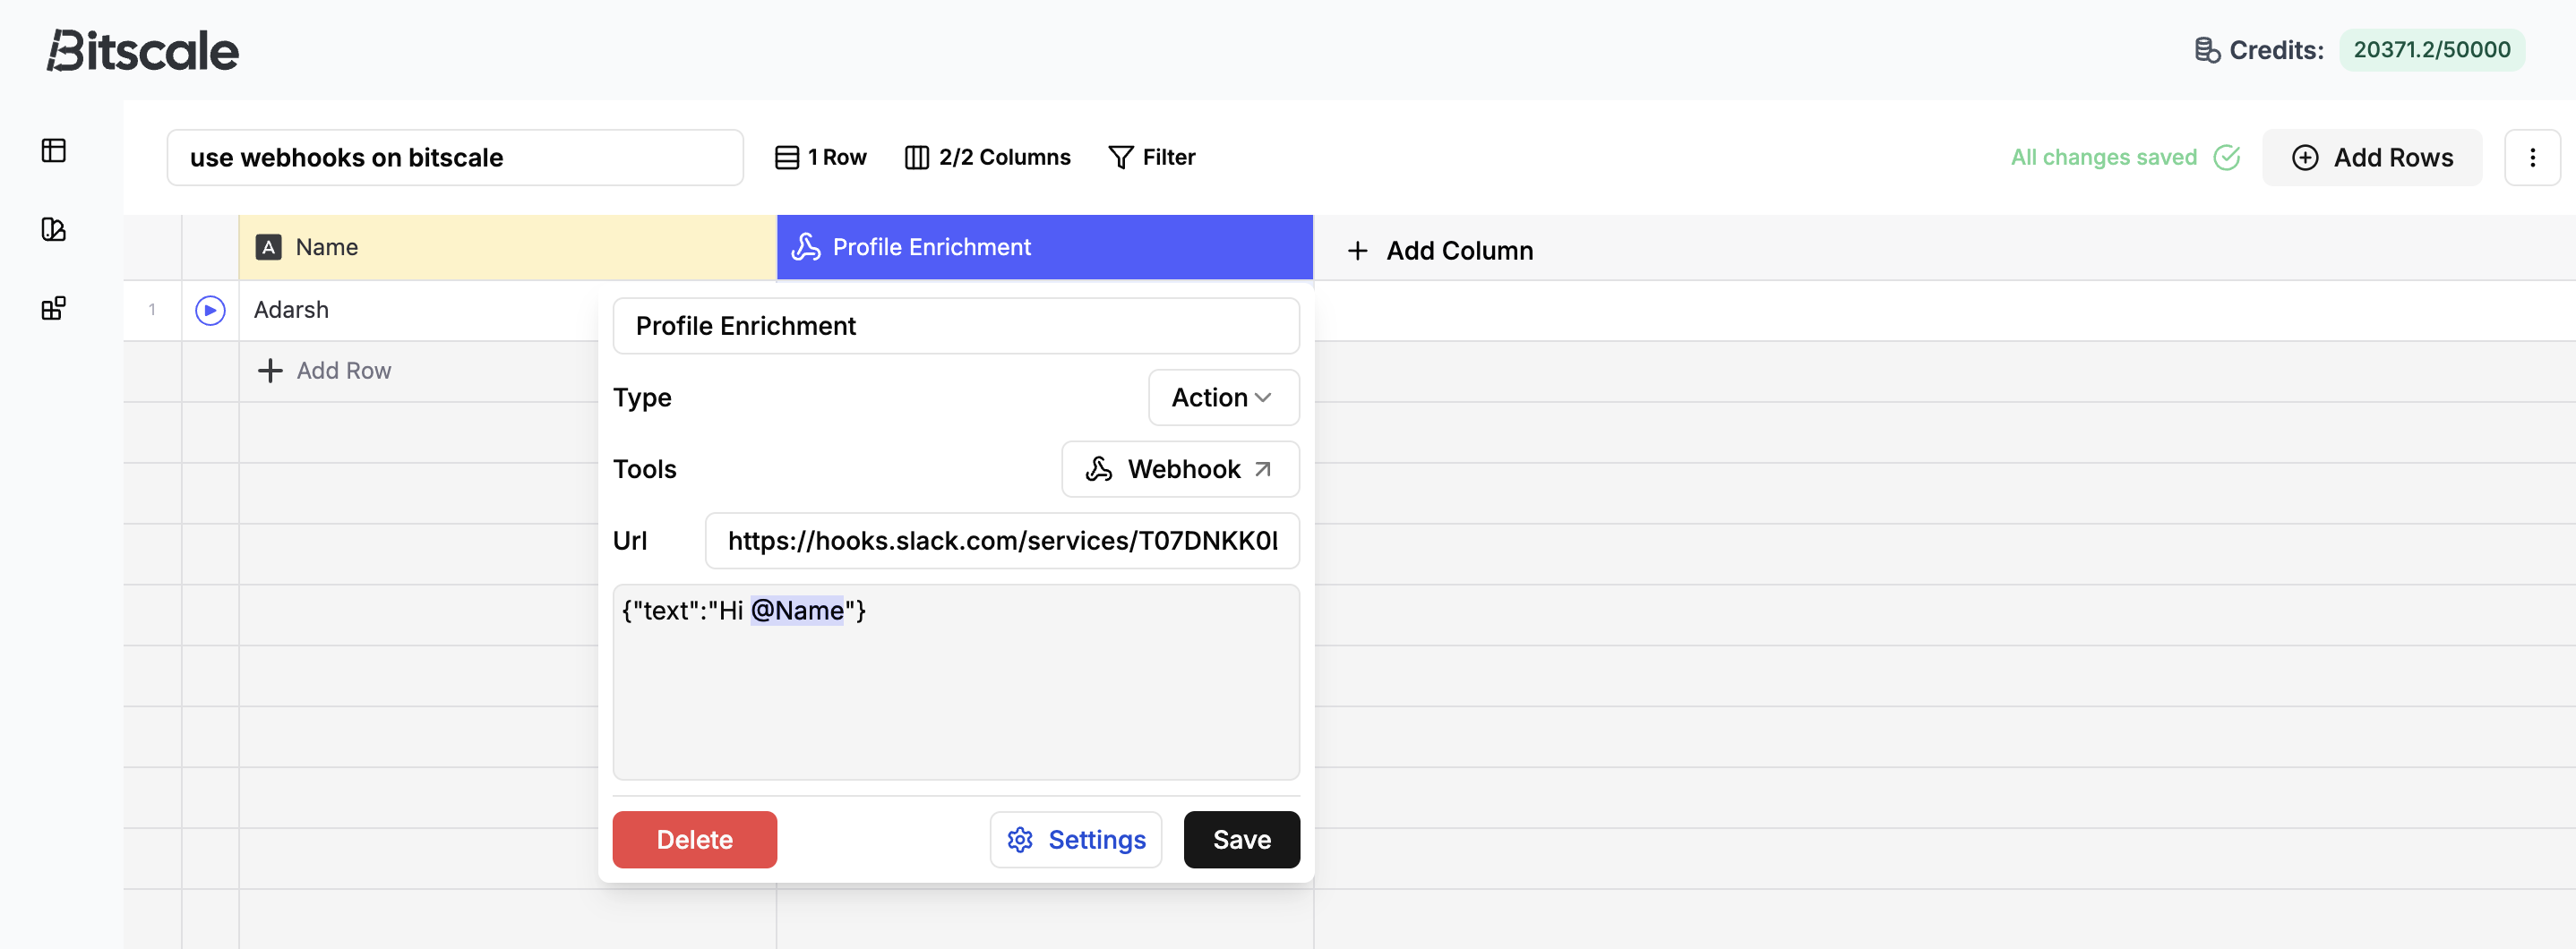Click Add Row below Adarsh
This screenshot has height=949, width=2576.
pos(324,371)
